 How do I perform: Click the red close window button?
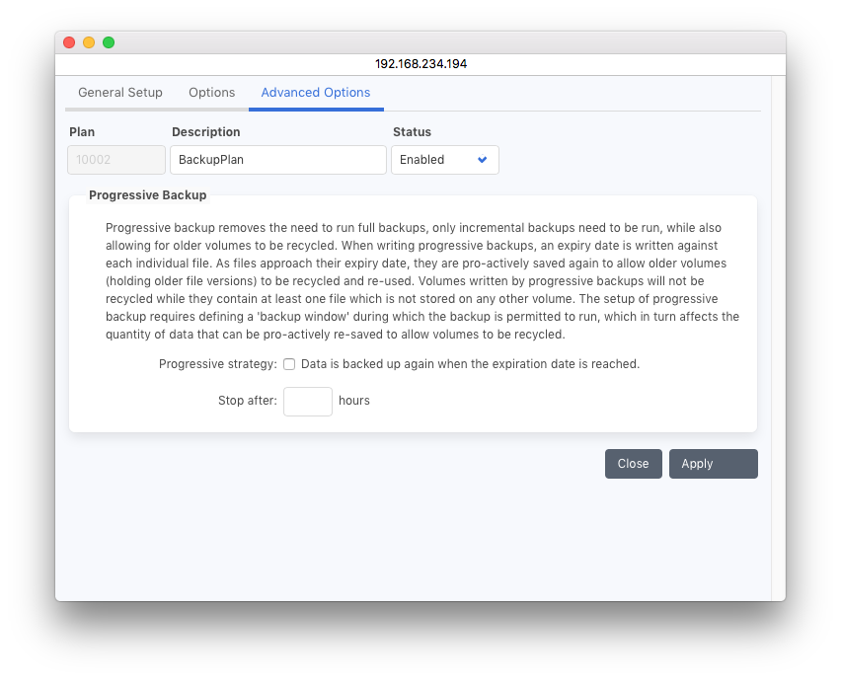pyautogui.click(x=69, y=42)
